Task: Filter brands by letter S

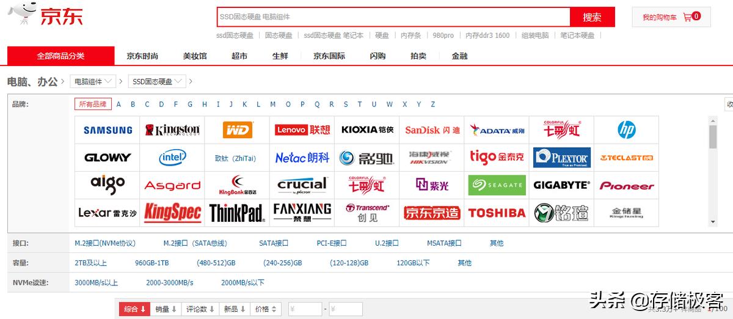Action: point(346,105)
